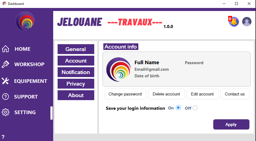Open the user profile avatar icon
Viewport: 256px width, 141px height.
[x=247, y=21]
